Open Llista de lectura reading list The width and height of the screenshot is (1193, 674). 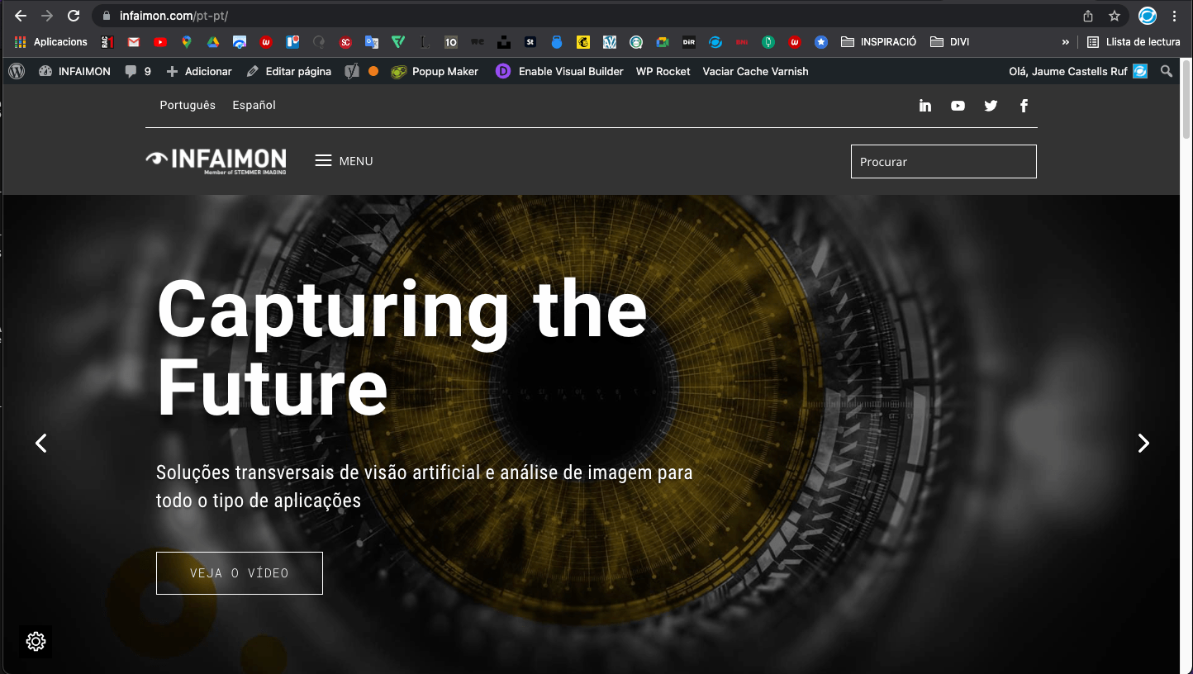(x=1134, y=41)
